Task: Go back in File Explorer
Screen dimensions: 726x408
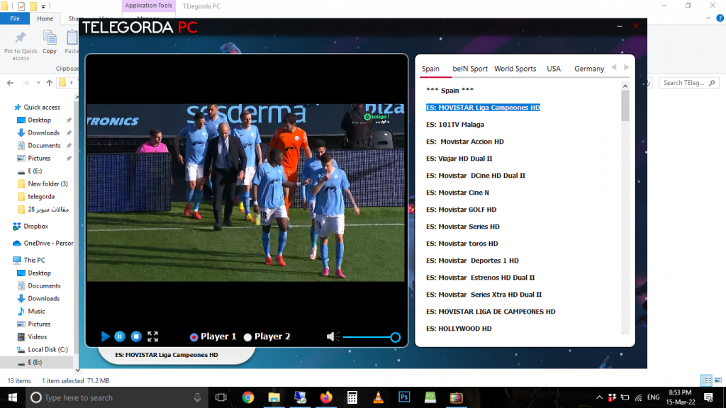Action: coord(10,83)
